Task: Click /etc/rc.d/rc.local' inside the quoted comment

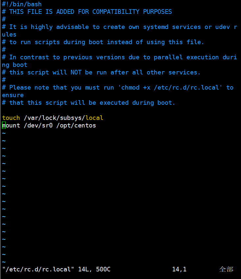Action: pyautogui.click(x=188, y=88)
